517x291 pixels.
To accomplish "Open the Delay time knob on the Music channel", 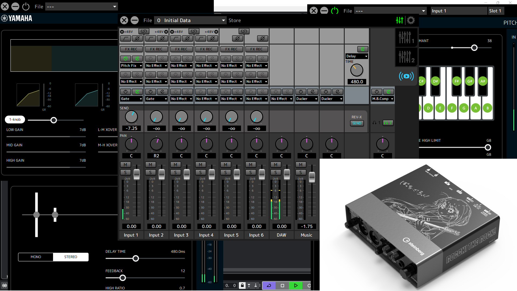I will 356,71.
